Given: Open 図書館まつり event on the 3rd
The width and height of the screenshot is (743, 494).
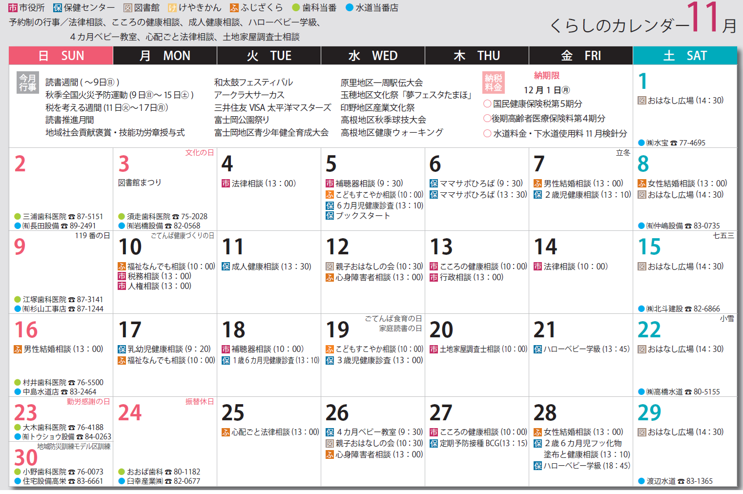Looking at the screenshot, I should 140,183.
